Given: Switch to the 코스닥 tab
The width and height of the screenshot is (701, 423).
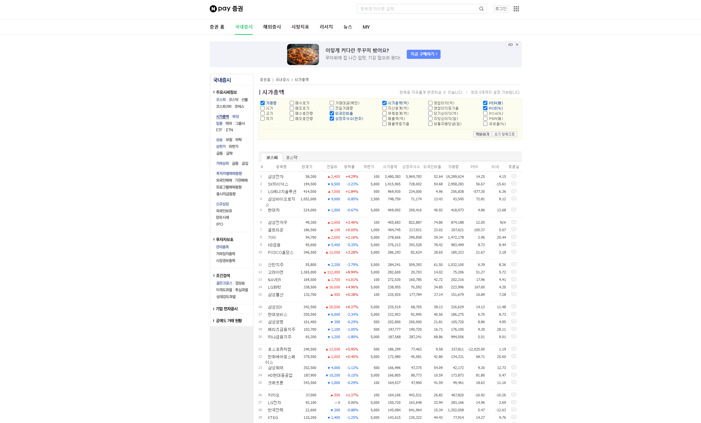Looking at the screenshot, I should click(x=291, y=157).
